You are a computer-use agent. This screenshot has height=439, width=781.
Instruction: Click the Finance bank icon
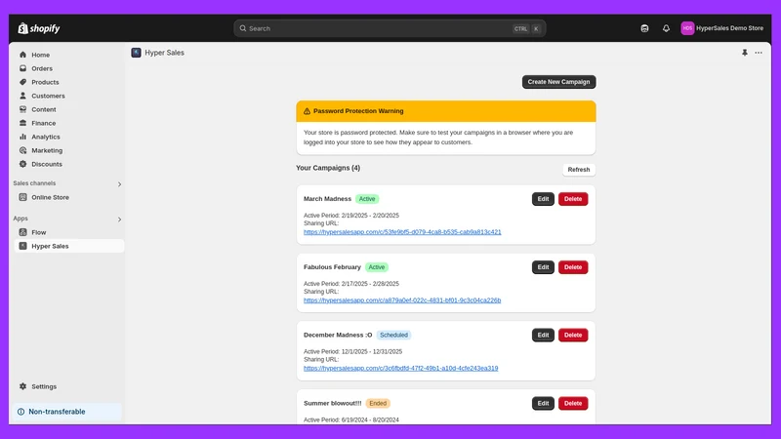click(22, 123)
